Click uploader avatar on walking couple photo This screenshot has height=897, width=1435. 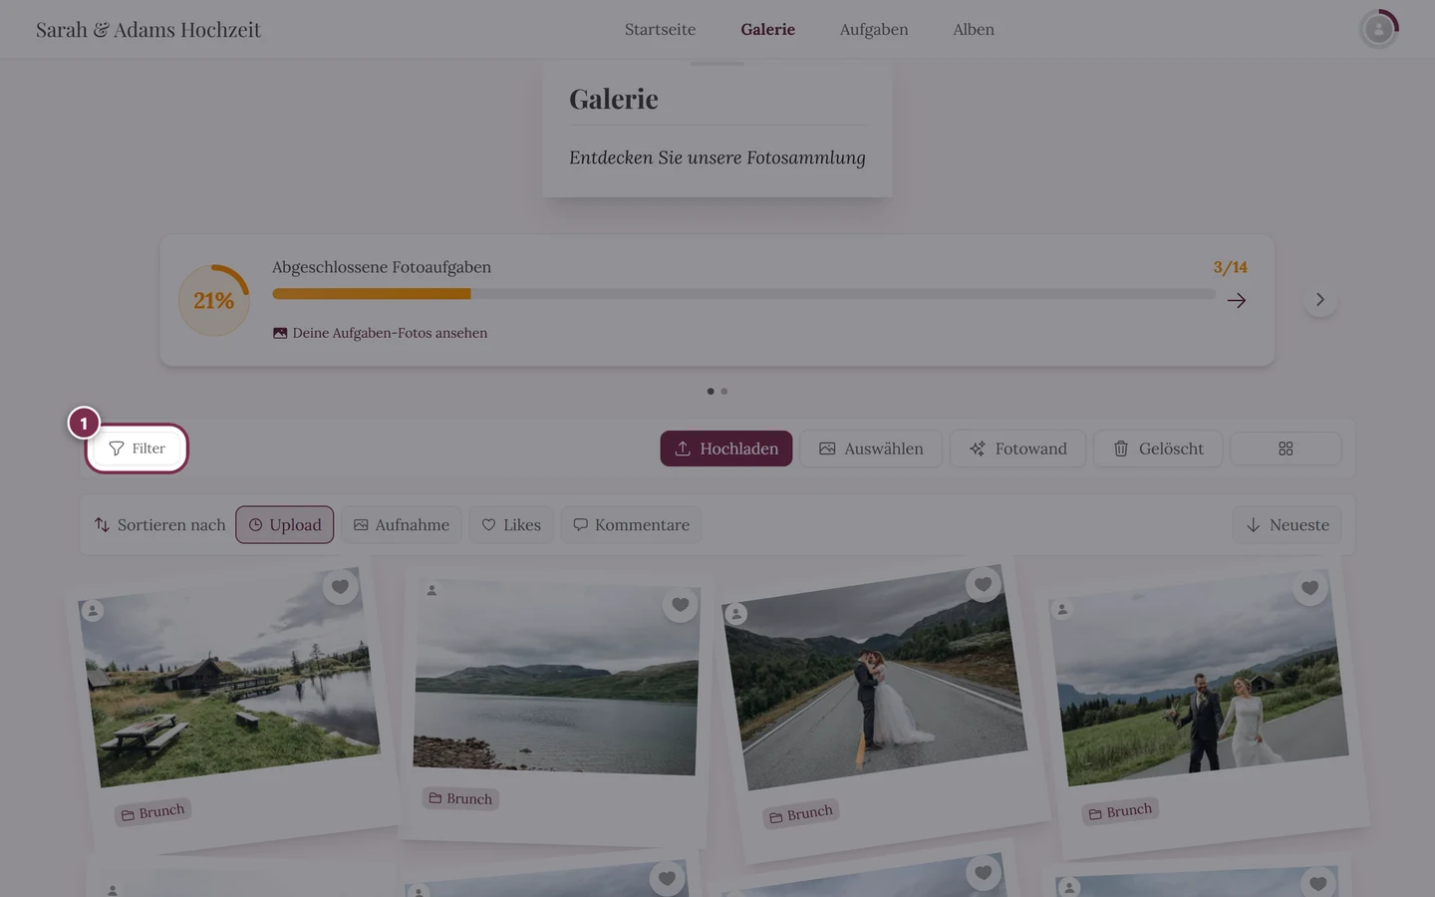[x=1062, y=609]
